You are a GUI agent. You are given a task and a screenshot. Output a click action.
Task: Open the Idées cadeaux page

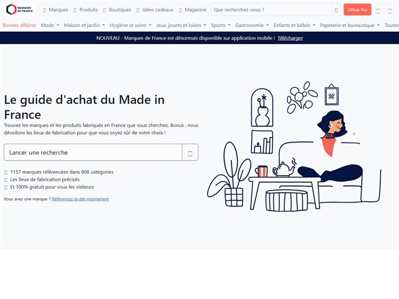pyautogui.click(x=158, y=10)
